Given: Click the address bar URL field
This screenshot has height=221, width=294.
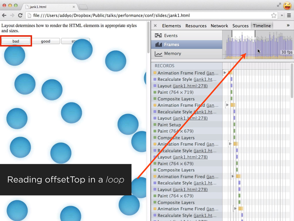Looking at the screenshot, I should [144, 16].
